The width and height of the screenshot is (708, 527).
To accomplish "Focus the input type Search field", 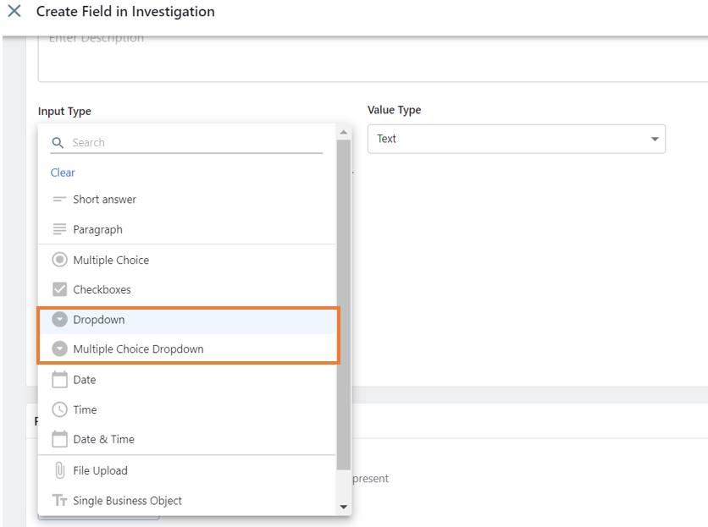I will pyautogui.click(x=195, y=143).
